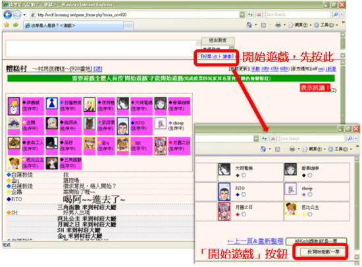Open the Favorites Center star
362x267 pixels.
(7, 25)
